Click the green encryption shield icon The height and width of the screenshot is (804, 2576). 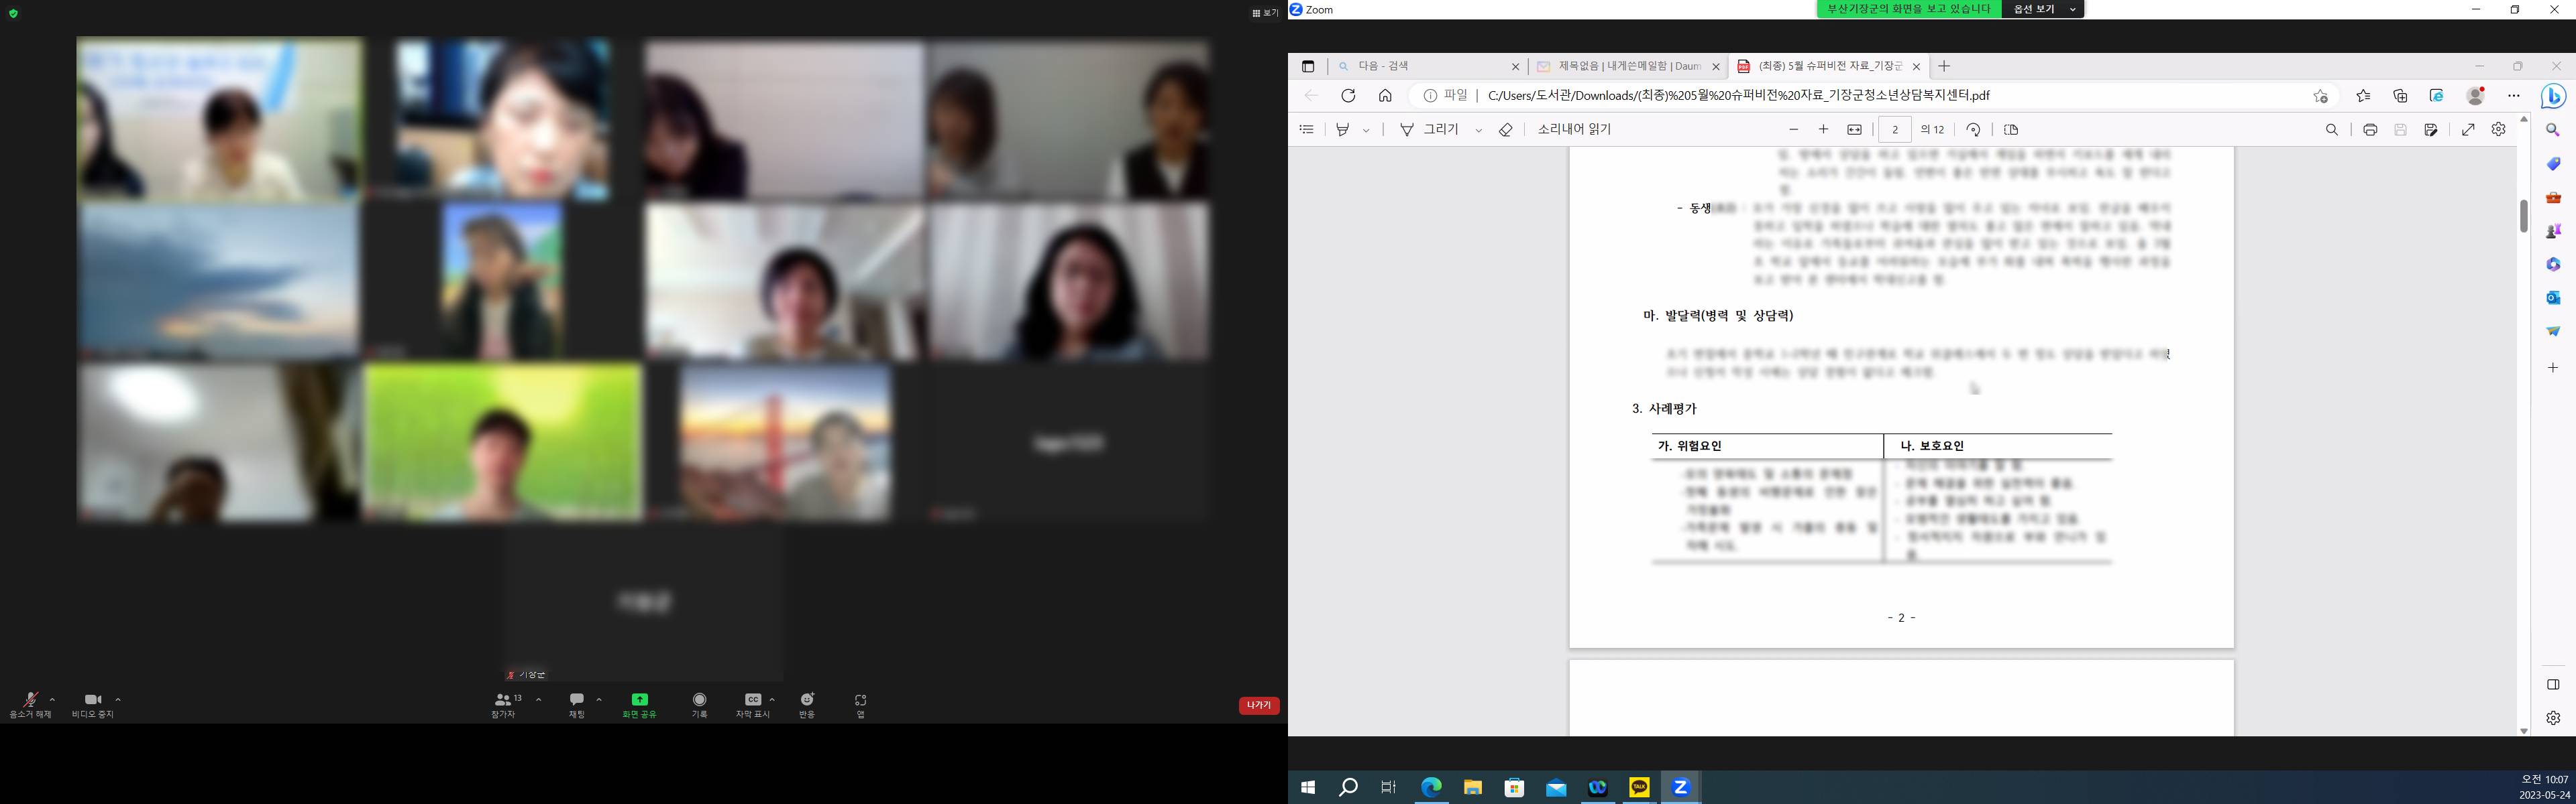tap(13, 13)
